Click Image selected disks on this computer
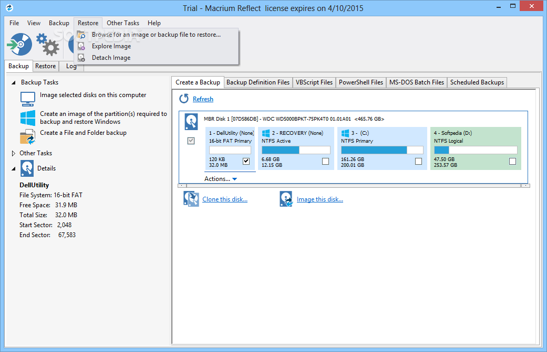The height and width of the screenshot is (352, 547). click(93, 95)
